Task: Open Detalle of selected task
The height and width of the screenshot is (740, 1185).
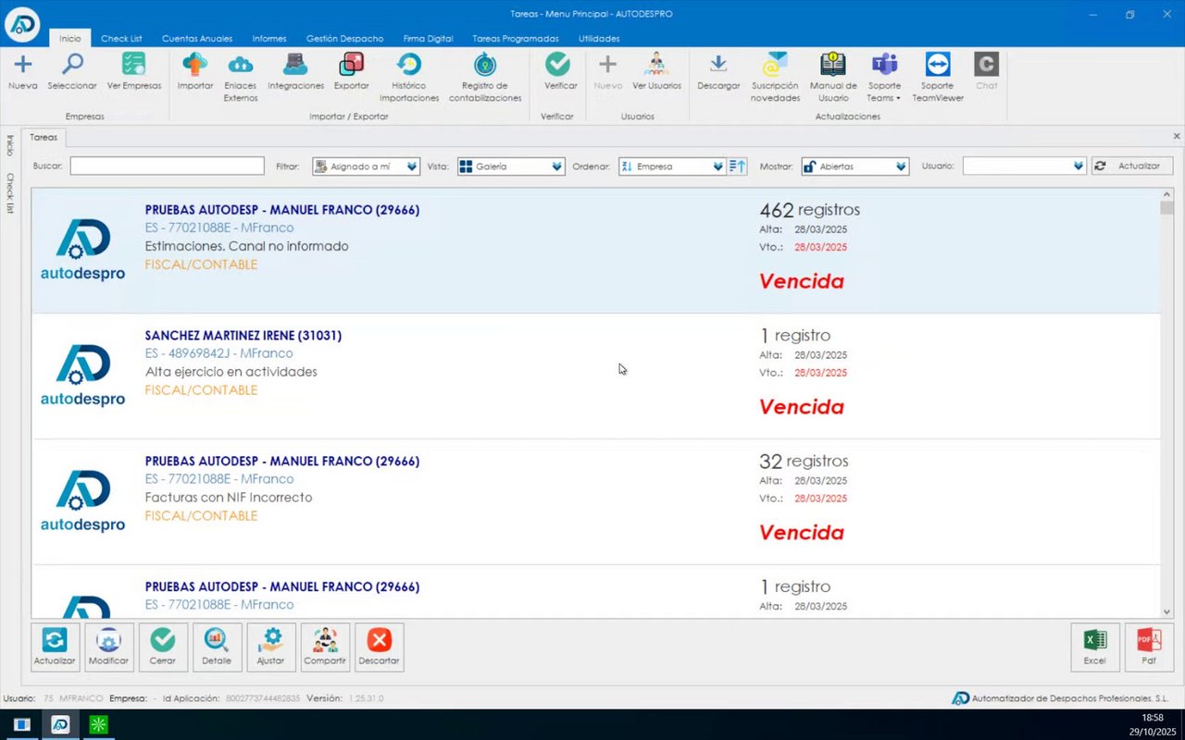Action: coord(217,647)
